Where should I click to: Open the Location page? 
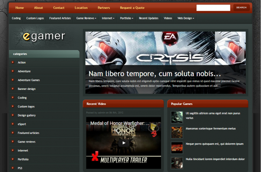click(x=81, y=8)
